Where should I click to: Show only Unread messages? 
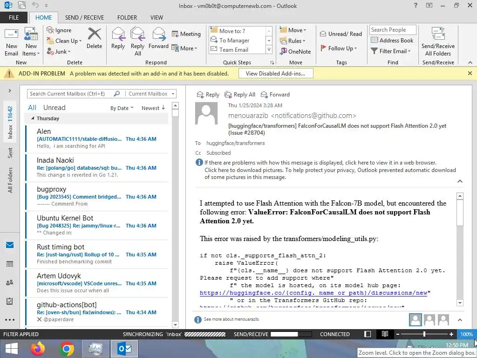54,108
